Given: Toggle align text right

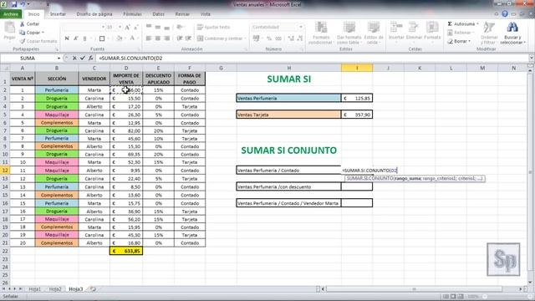Looking at the screenshot, I should (166, 38).
